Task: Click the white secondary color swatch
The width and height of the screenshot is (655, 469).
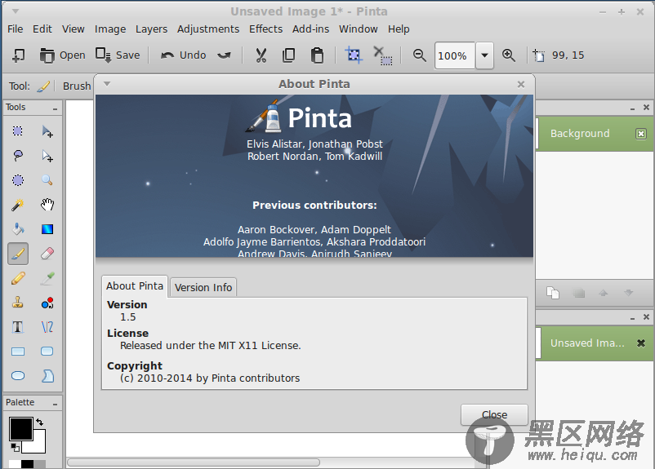Action: point(37,445)
